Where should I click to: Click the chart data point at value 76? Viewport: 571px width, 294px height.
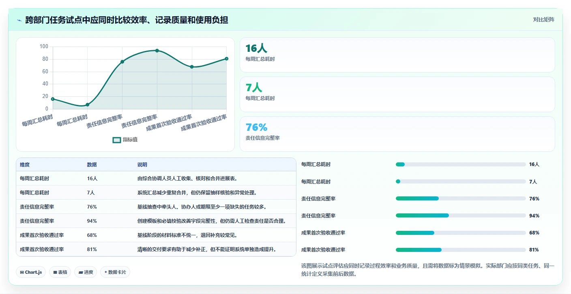122,62
